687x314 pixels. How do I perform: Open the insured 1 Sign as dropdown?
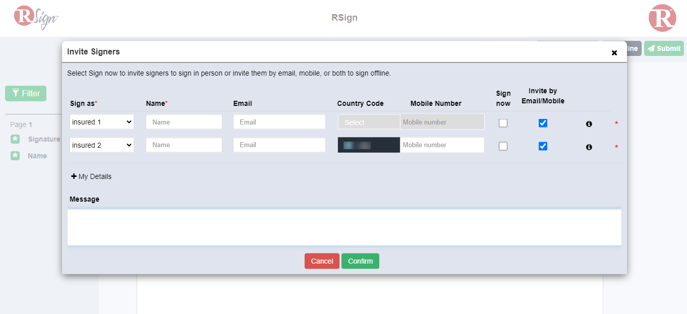click(x=102, y=122)
